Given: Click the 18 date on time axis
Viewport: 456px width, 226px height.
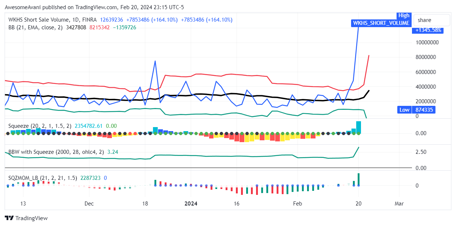Looking at the screenshot, I should [x=145, y=204].
